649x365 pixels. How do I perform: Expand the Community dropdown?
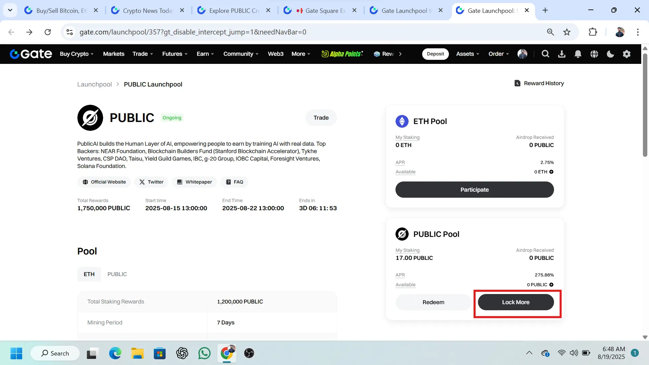click(241, 54)
